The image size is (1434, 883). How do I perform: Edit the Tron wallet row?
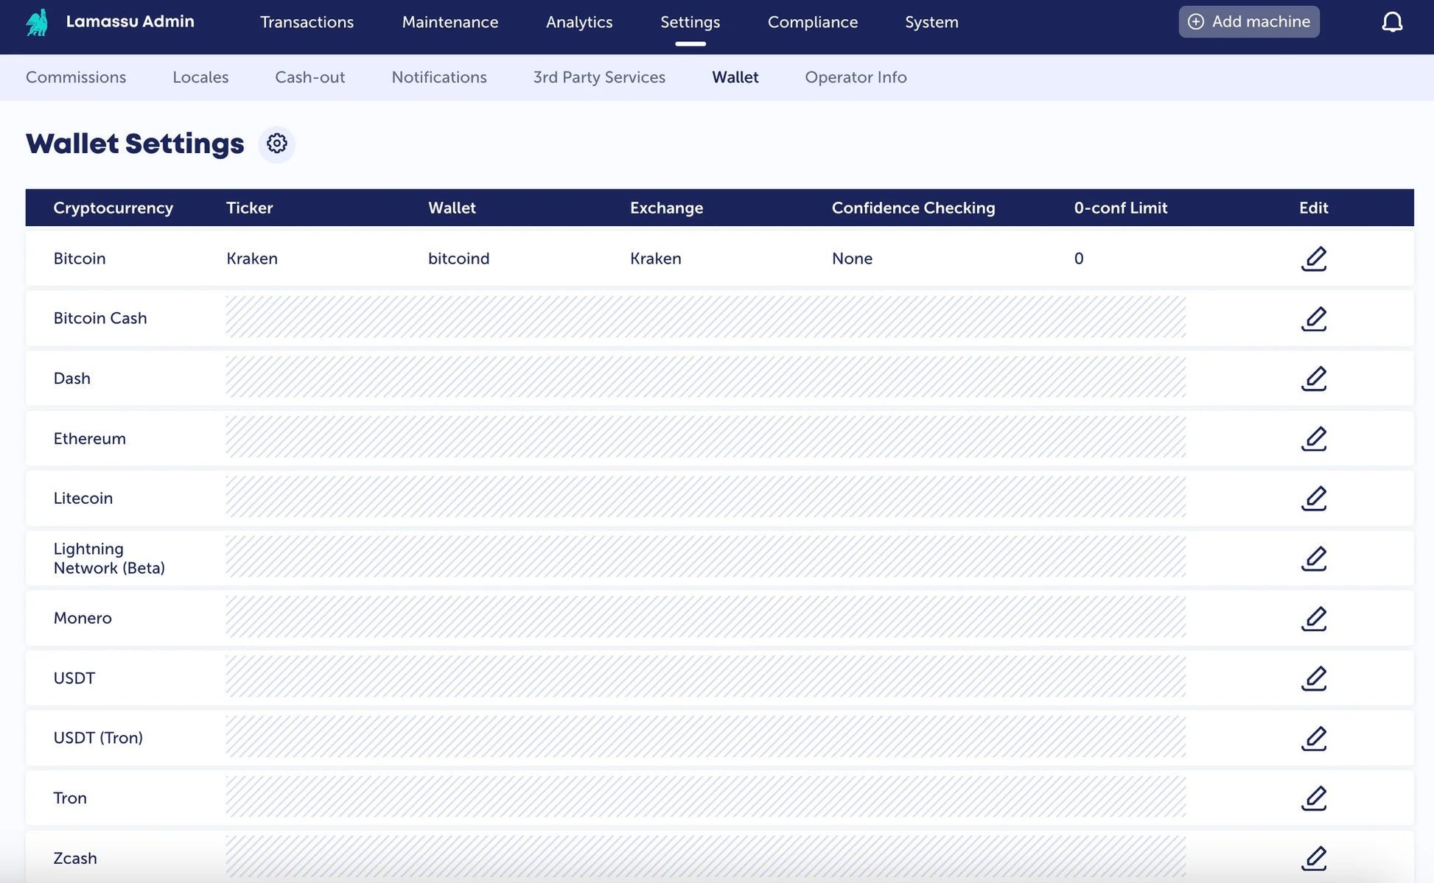click(x=1313, y=798)
